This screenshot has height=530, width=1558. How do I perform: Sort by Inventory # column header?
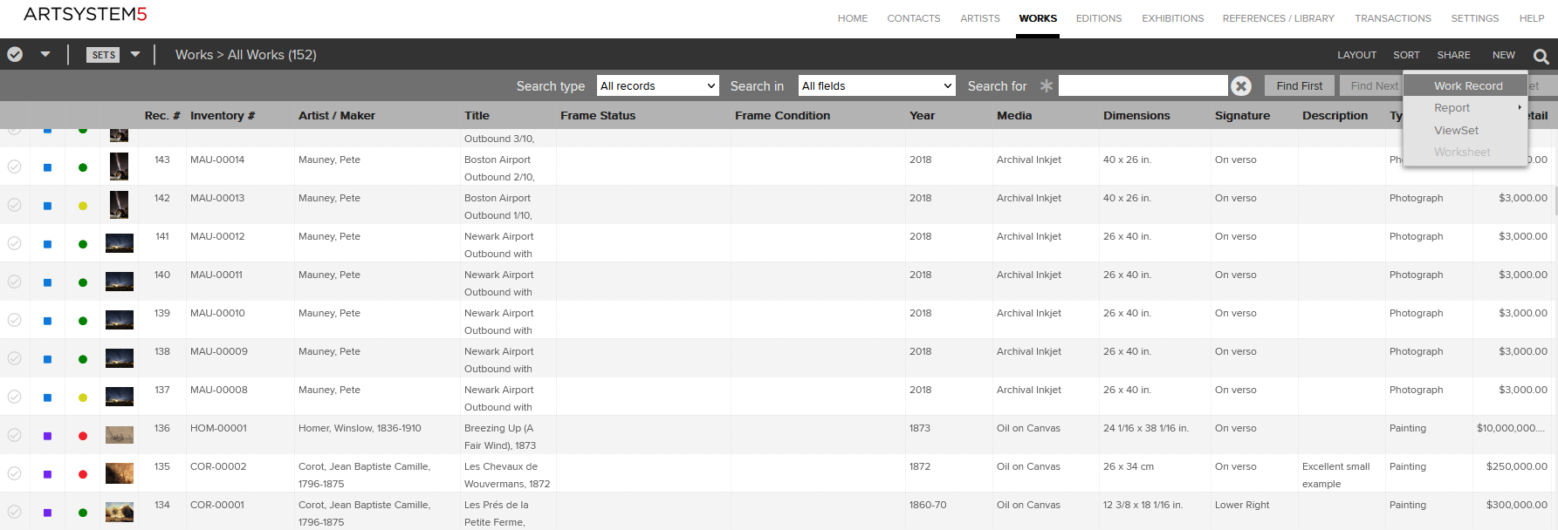click(223, 115)
